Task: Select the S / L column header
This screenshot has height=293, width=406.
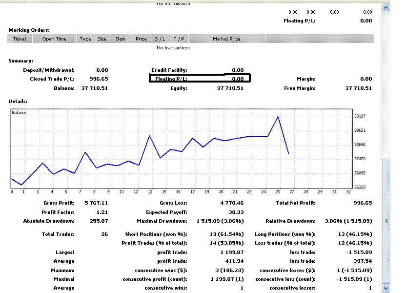Action: (160, 39)
